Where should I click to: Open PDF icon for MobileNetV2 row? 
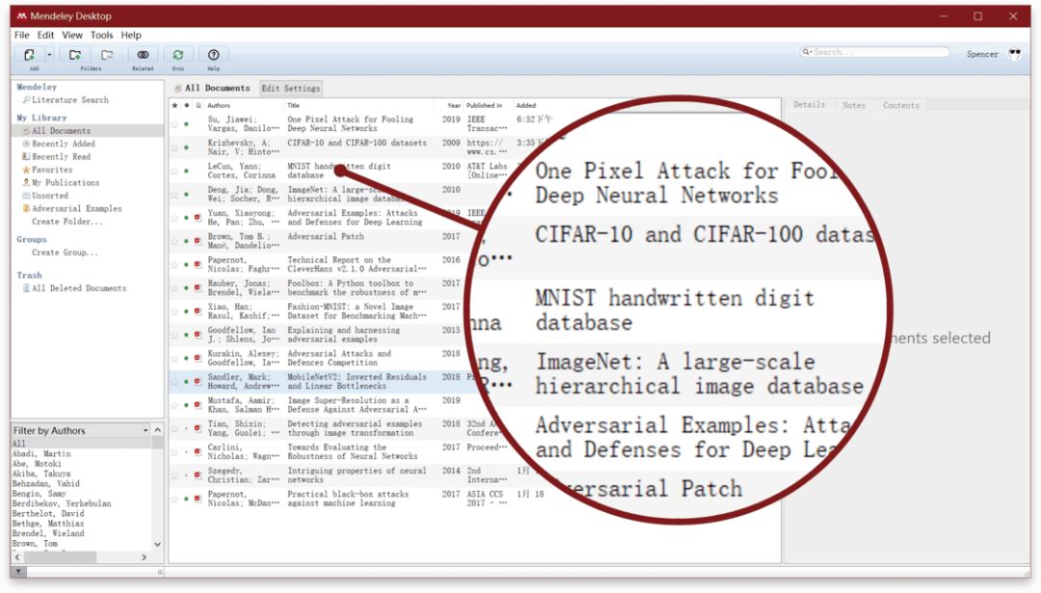(198, 381)
